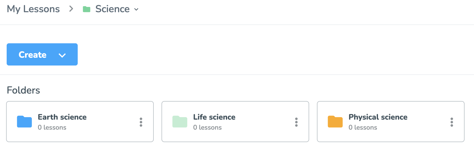Click the Life science 0 lessons count
This screenshot has height=151, width=474.
tap(208, 127)
